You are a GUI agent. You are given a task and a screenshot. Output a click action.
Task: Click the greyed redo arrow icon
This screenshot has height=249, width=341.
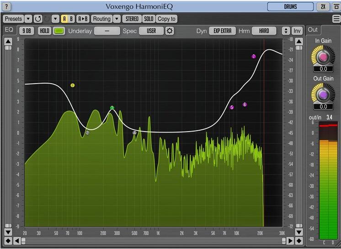click(x=47, y=19)
